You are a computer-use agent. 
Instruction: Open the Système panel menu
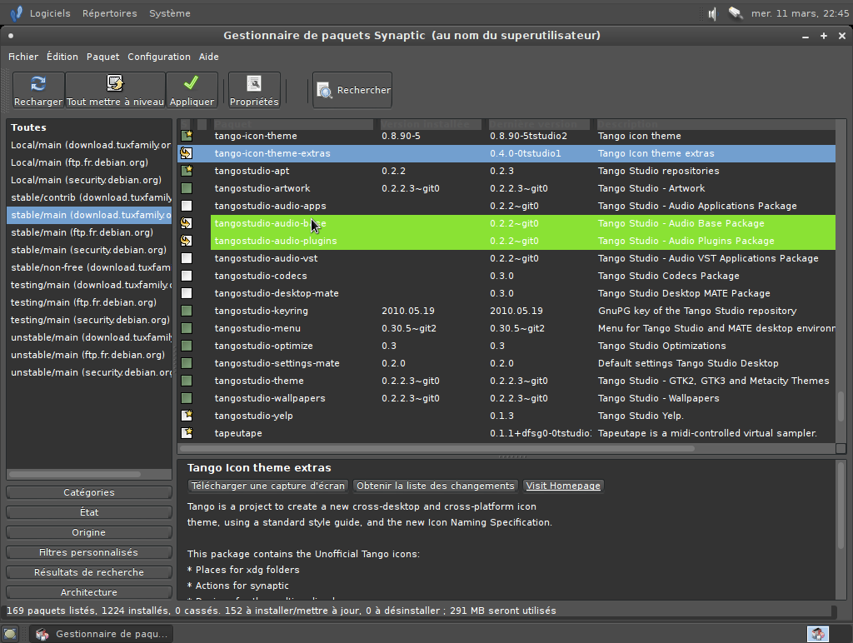(x=169, y=13)
